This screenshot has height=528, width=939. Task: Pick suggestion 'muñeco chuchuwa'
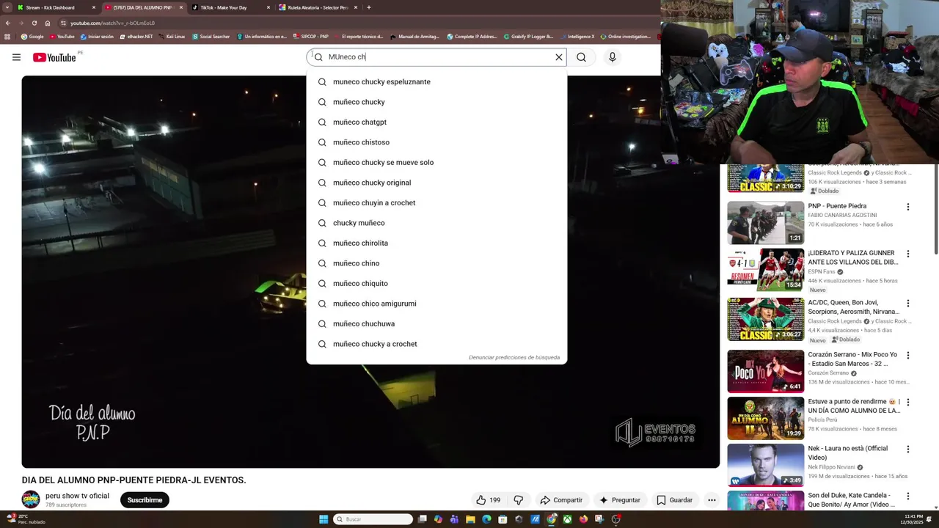click(x=436, y=323)
